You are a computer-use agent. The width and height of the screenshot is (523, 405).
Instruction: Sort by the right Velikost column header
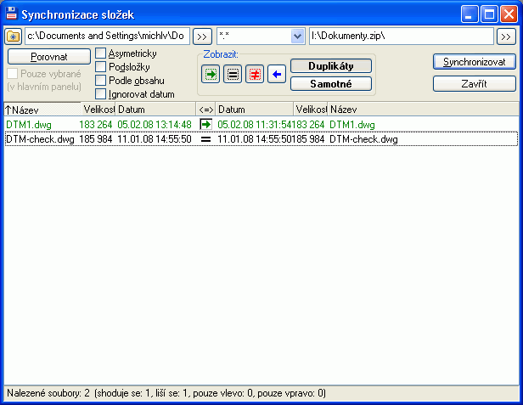(311, 110)
